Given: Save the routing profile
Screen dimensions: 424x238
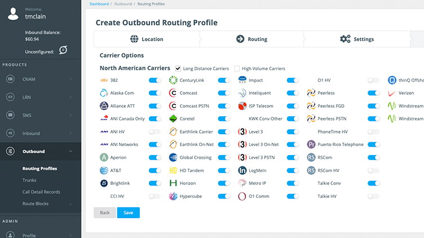Looking at the screenshot, I should [128, 213].
